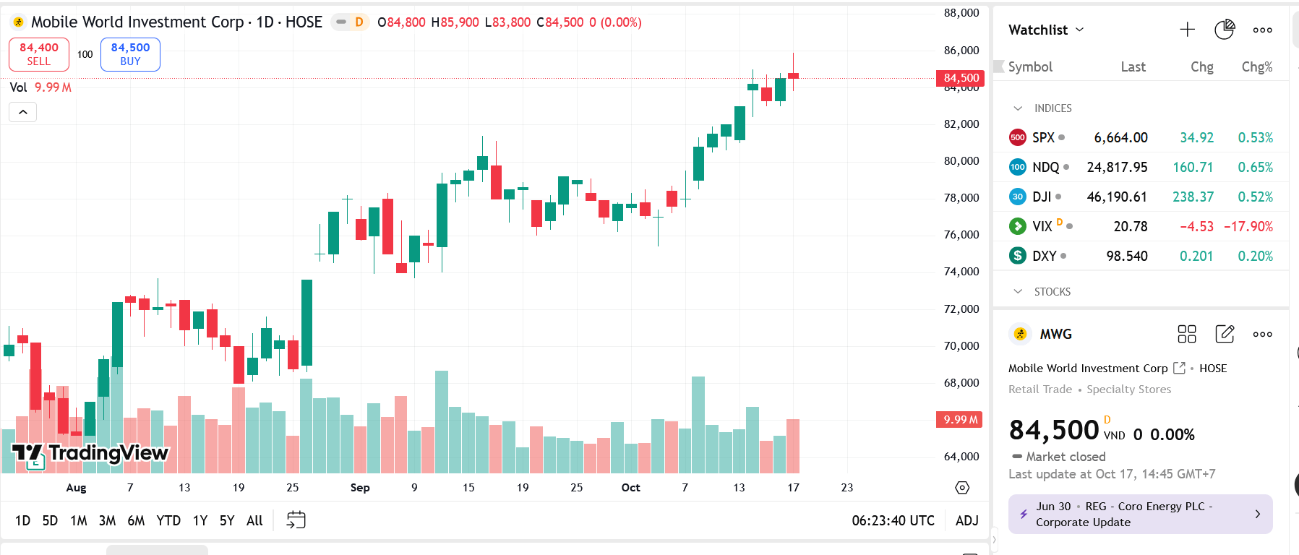Collapse the STOCKS section
The width and height of the screenshot is (1299, 555).
coord(1019,292)
